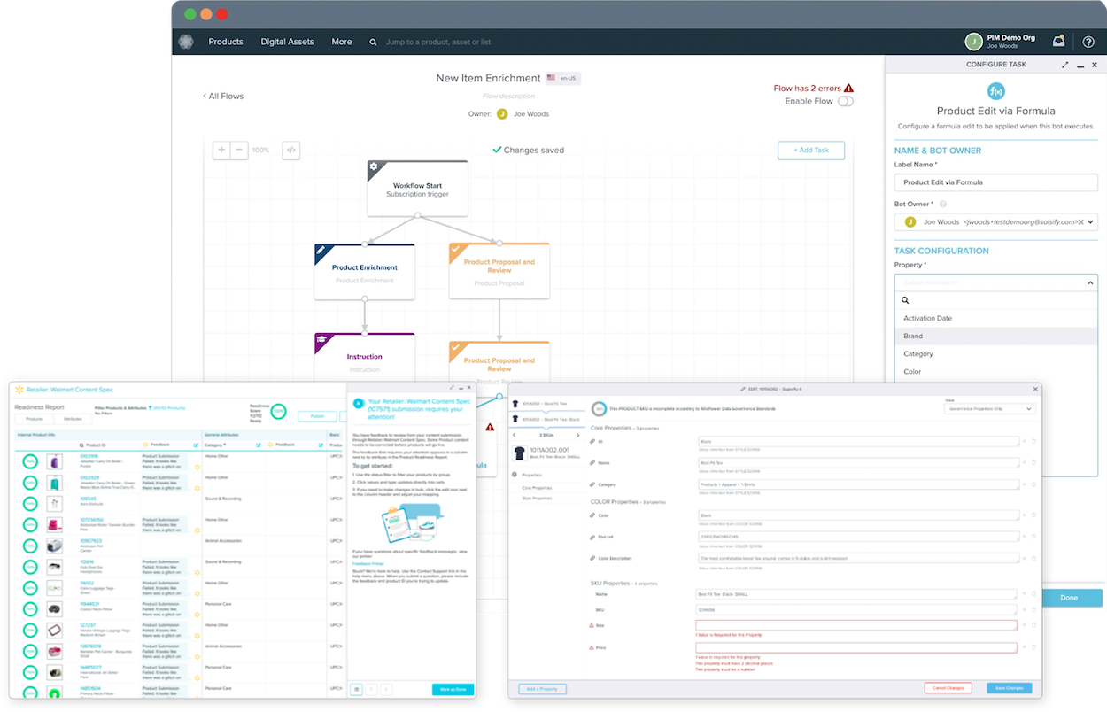Click the Add Task button
The height and width of the screenshot is (712, 1107).
pyautogui.click(x=810, y=151)
